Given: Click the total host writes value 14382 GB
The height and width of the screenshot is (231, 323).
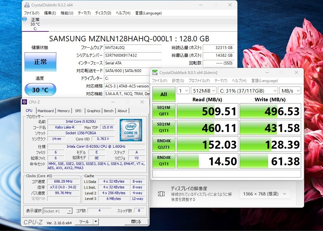Looking at the screenshot, I should 218,55.
